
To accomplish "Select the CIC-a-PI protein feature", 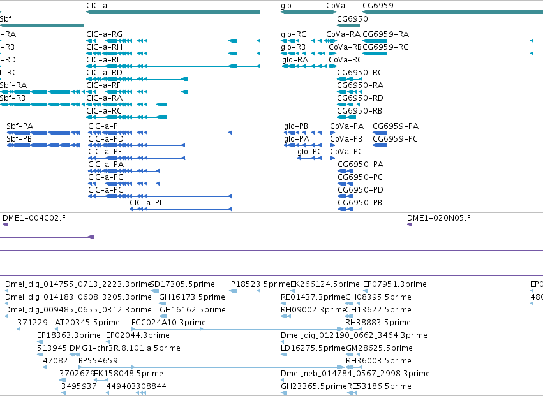I will pos(181,209).
